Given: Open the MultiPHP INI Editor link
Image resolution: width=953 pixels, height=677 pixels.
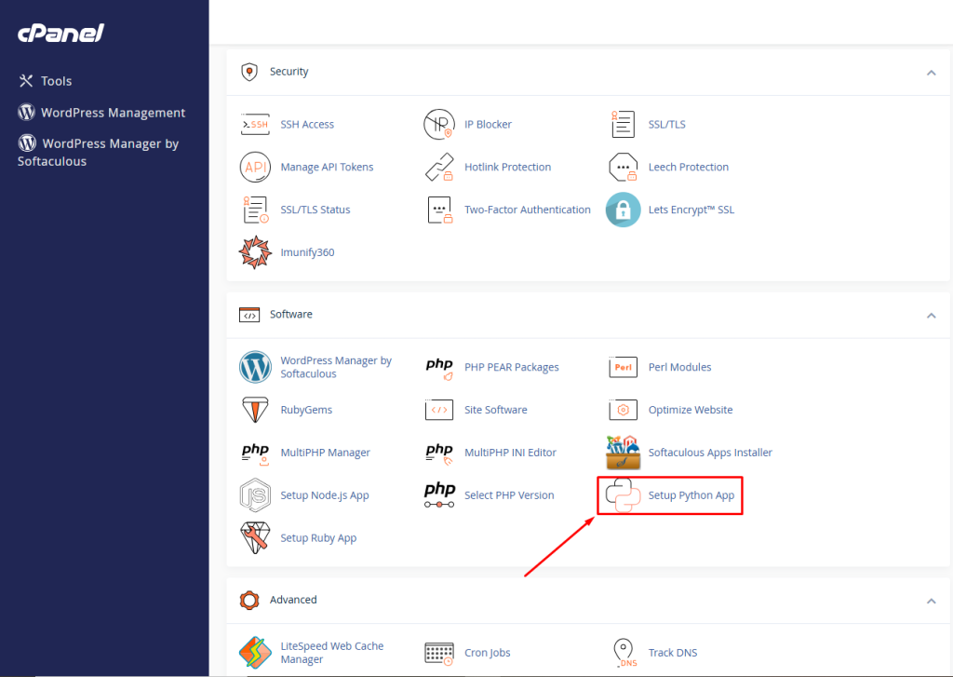Looking at the screenshot, I should [510, 453].
